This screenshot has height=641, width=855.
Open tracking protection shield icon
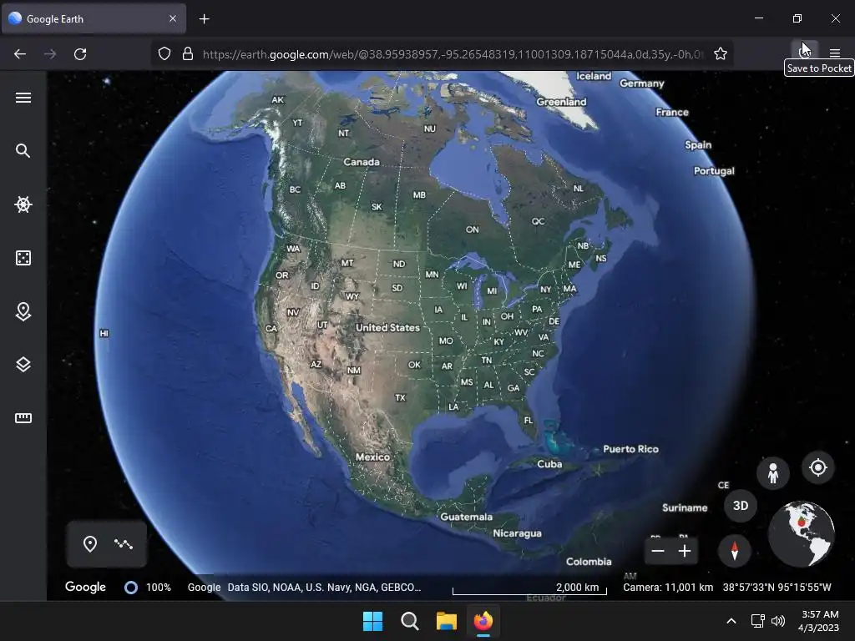164,53
